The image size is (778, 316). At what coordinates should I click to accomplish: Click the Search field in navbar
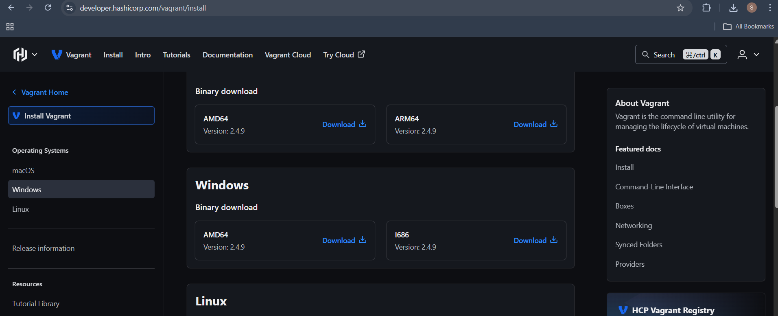pyautogui.click(x=681, y=55)
